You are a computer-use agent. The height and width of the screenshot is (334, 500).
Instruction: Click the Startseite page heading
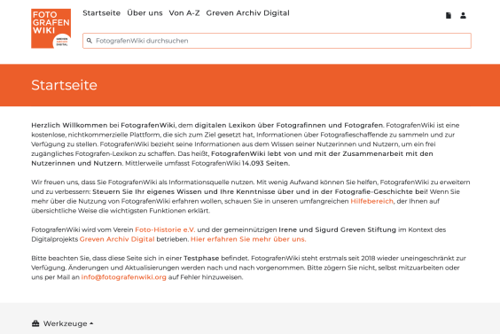(x=64, y=85)
